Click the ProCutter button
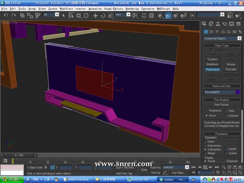244x183 pixels. pyautogui.click(x=231, y=69)
